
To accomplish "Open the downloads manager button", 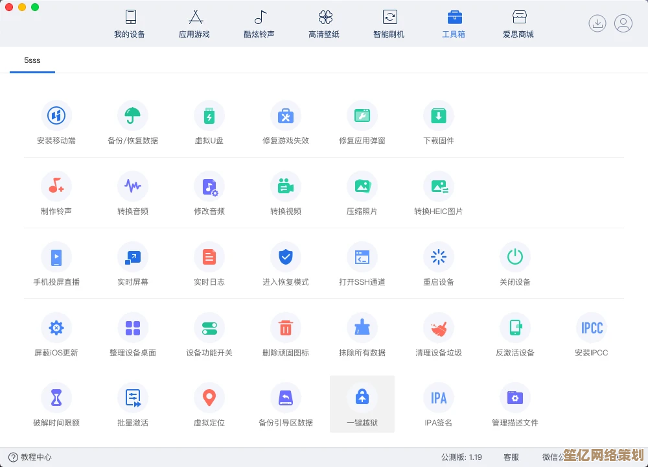I will coord(597,23).
